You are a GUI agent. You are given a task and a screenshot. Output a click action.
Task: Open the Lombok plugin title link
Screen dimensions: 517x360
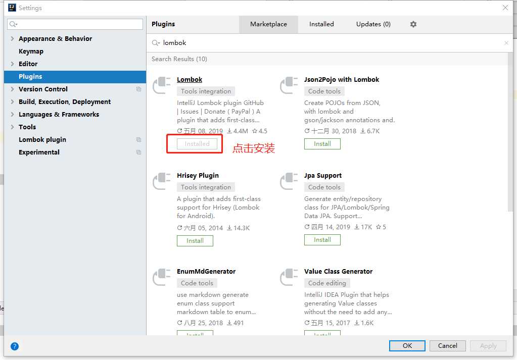click(190, 80)
